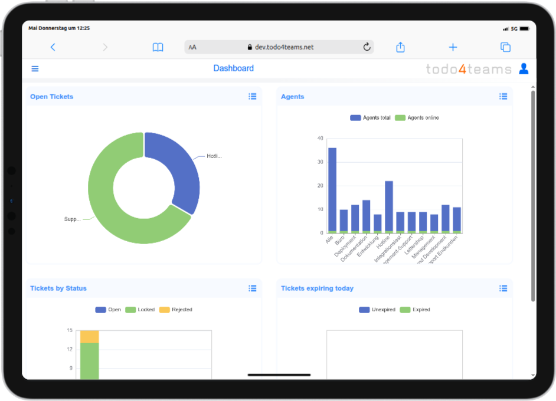Open Tickets by Status list icon
The image size is (556, 401).
click(253, 288)
